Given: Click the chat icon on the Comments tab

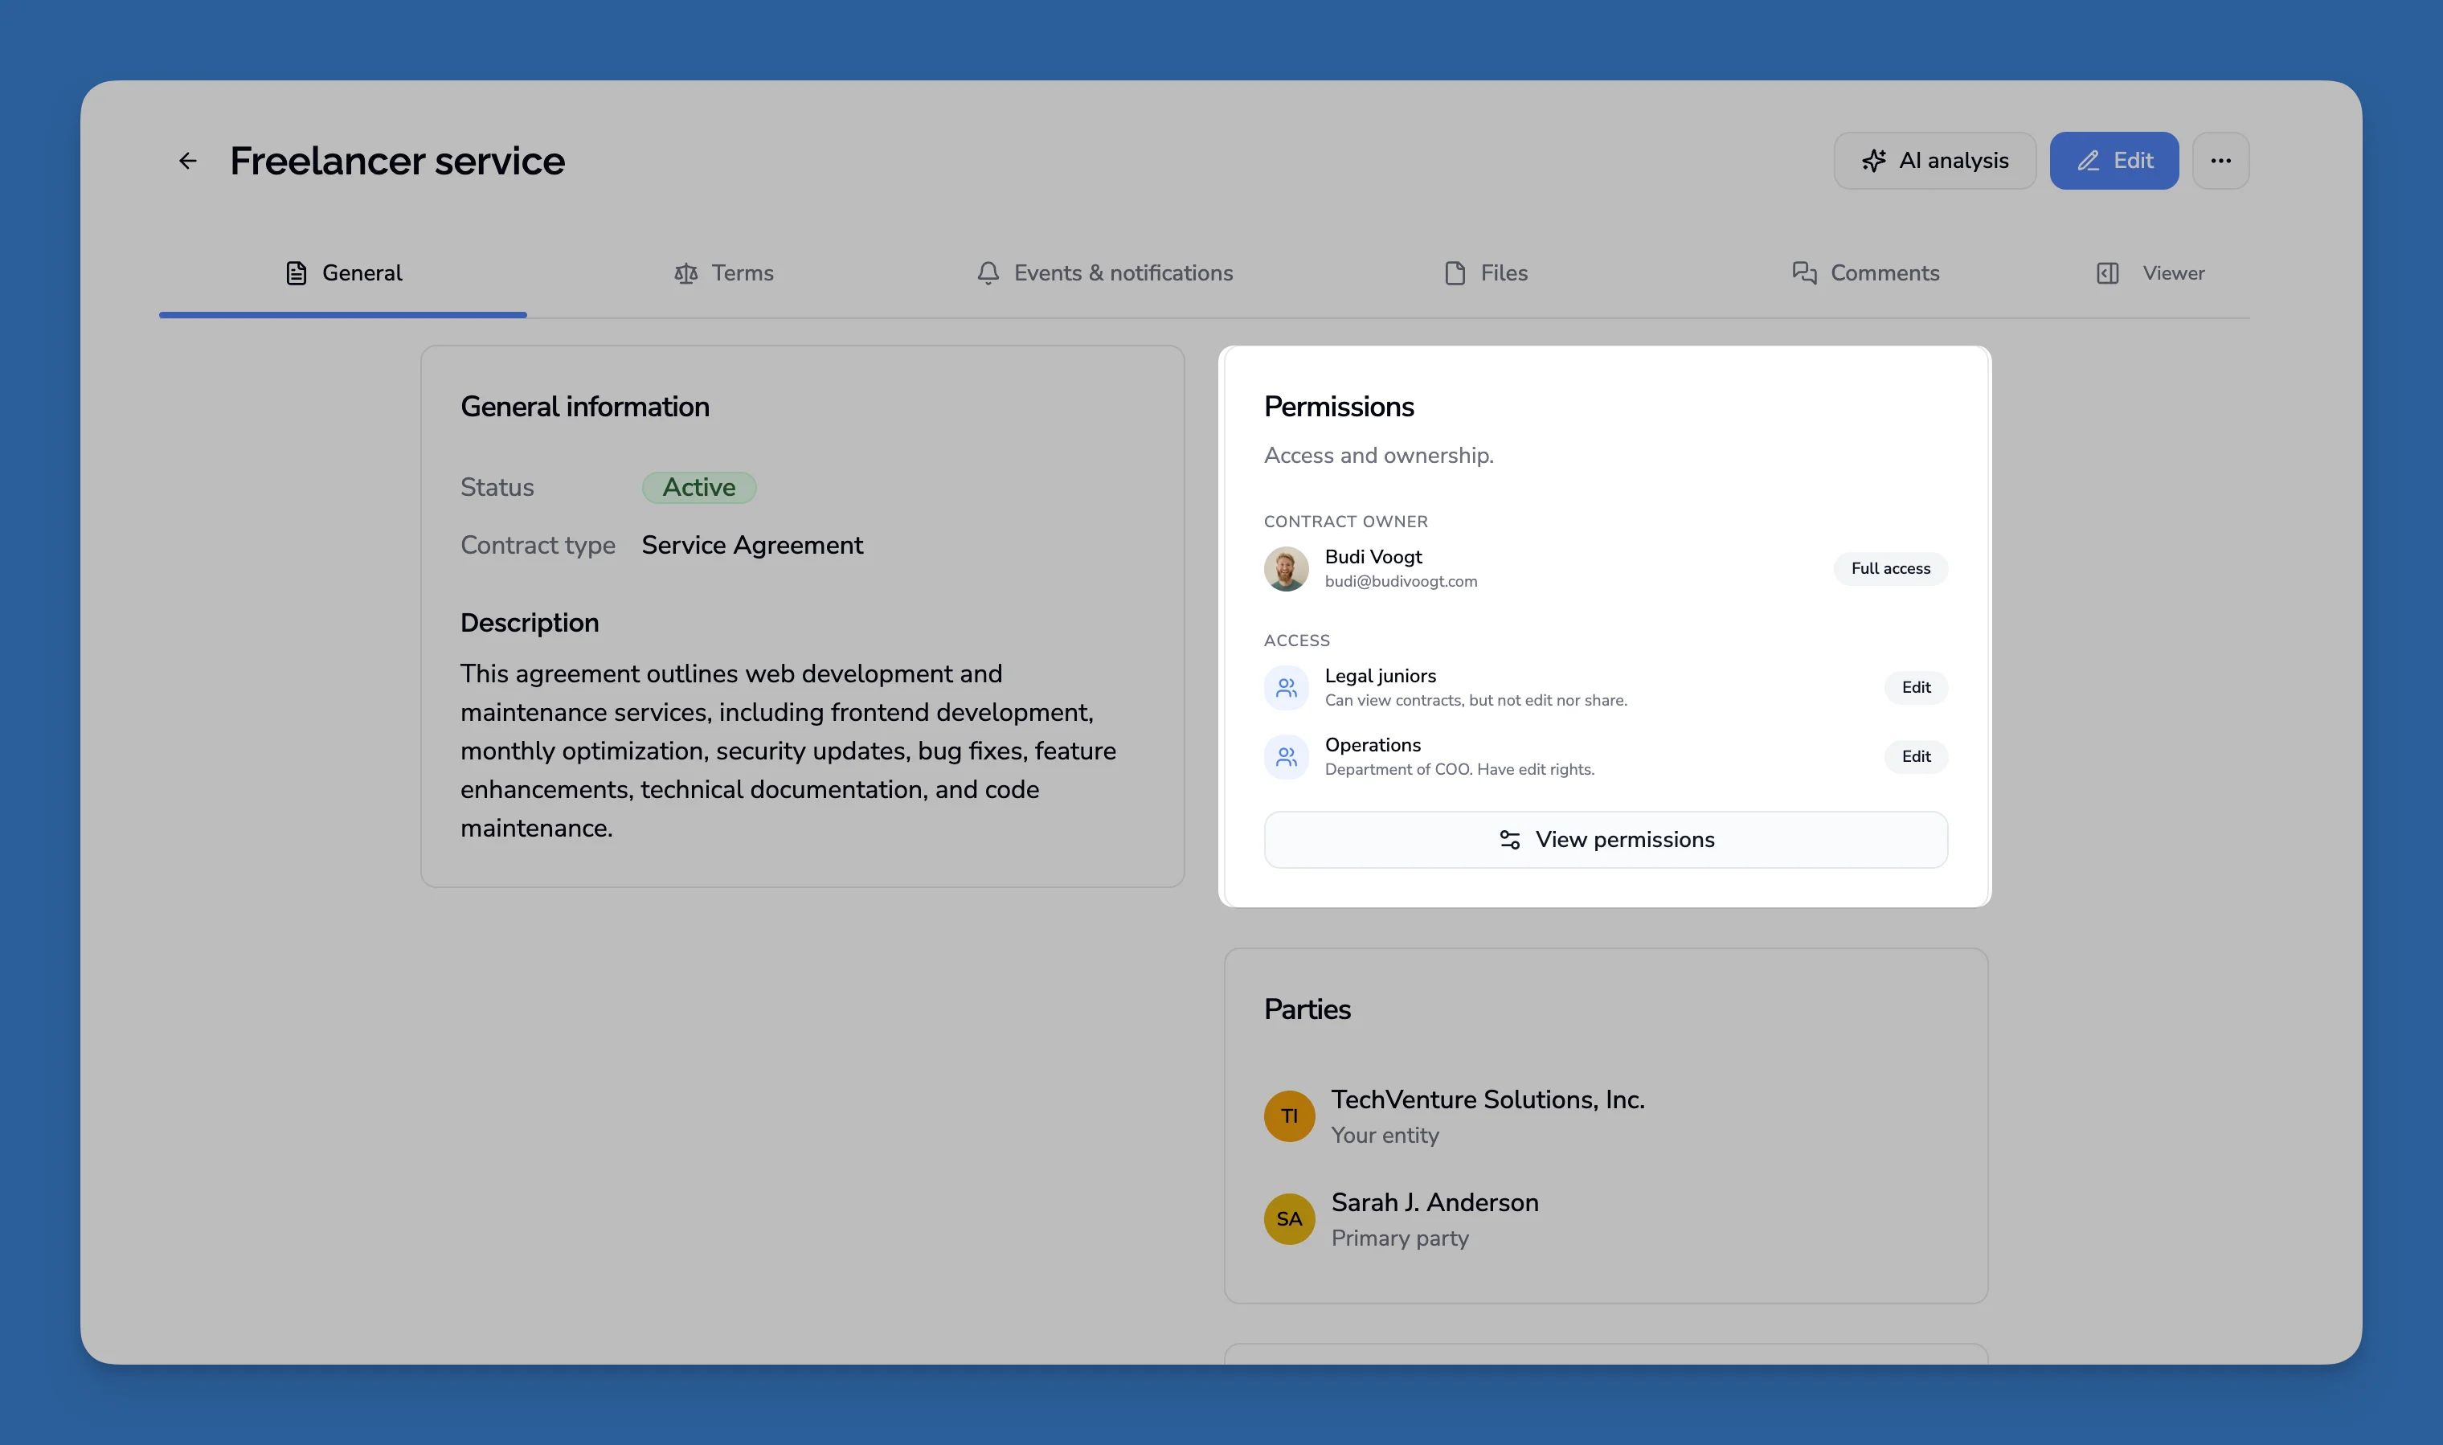Looking at the screenshot, I should (1804, 272).
